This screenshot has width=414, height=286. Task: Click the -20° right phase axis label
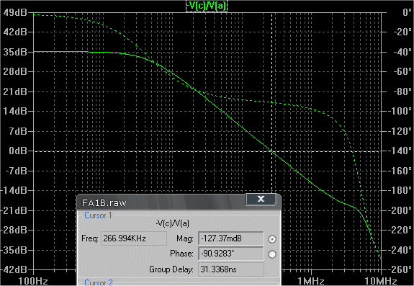tap(402, 32)
